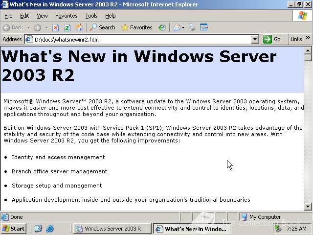Open the View menu
The image size is (313, 235).
42,16
